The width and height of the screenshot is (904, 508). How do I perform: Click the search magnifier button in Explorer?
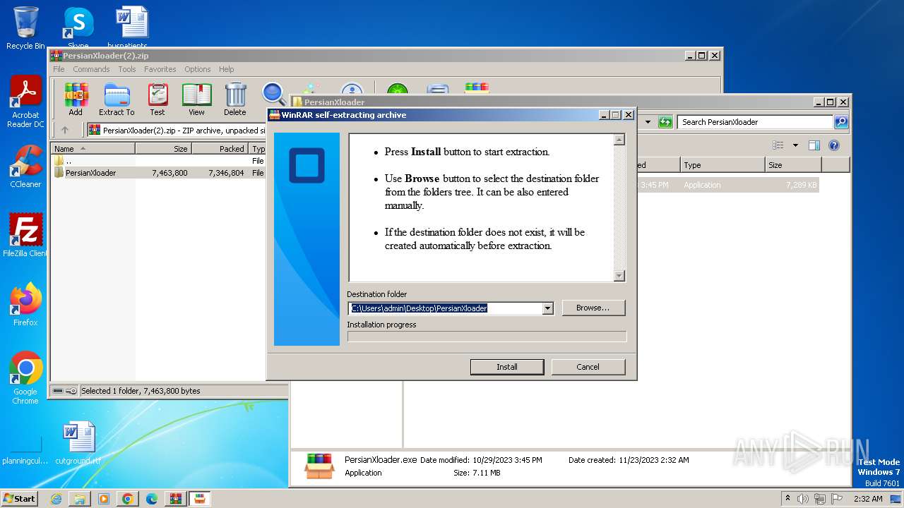click(840, 122)
